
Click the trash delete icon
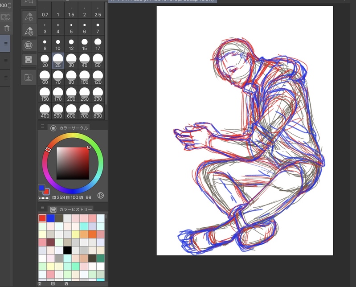pos(7,28)
